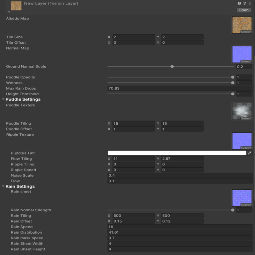Click the Max Rain Drops field
Image resolution: width=255 pixels, height=255 pixels.
[180, 88]
